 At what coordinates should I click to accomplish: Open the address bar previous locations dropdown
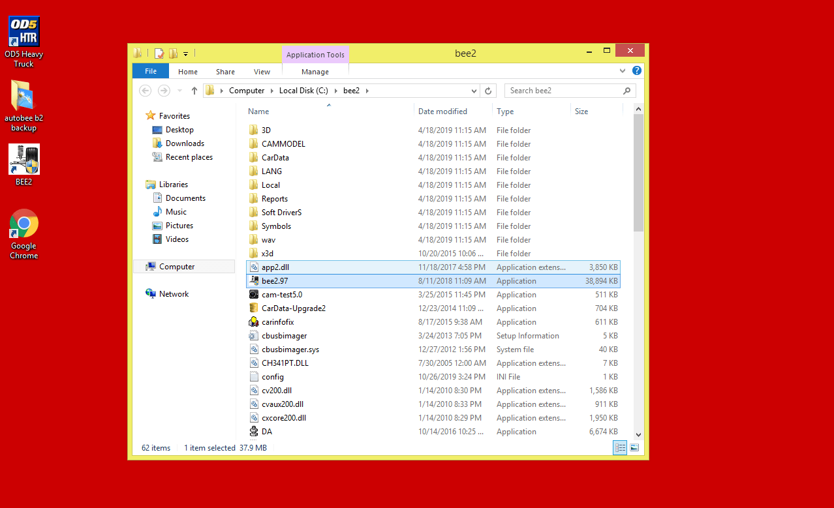point(474,91)
